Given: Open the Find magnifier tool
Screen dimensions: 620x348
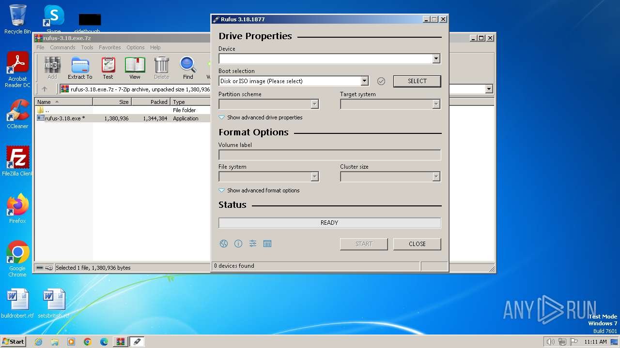Looking at the screenshot, I should click(188, 68).
